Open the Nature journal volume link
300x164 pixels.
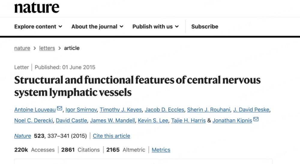tap(22, 136)
